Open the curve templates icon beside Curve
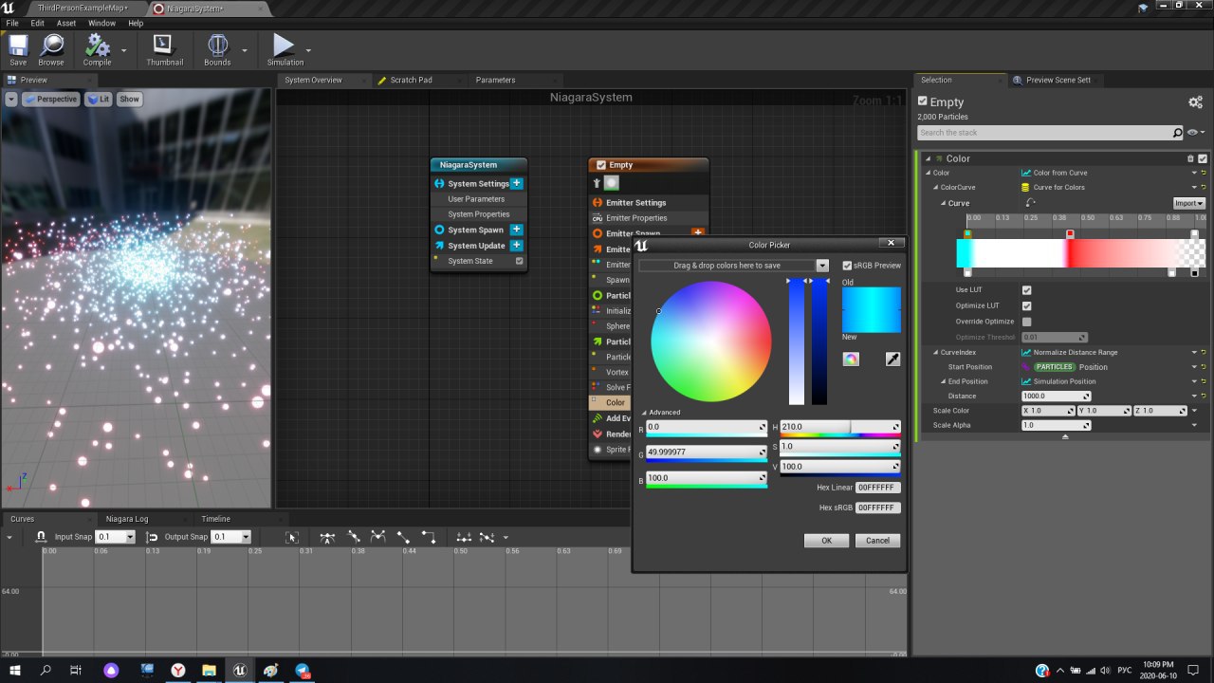The width and height of the screenshot is (1214, 683). click(x=1031, y=203)
